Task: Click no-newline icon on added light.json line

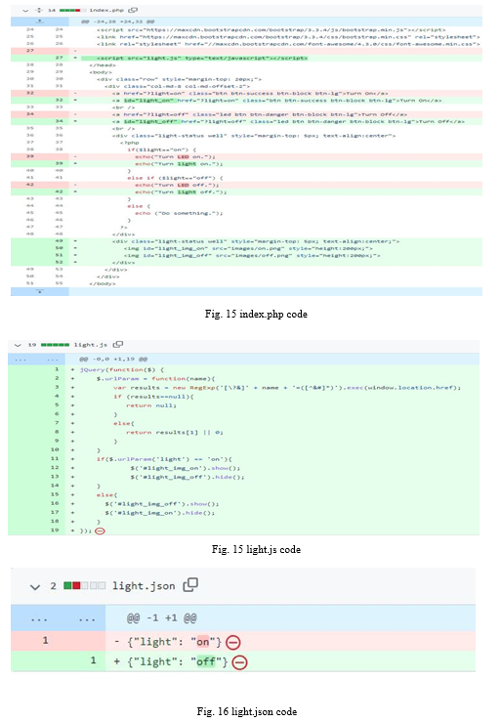Action: click(239, 662)
